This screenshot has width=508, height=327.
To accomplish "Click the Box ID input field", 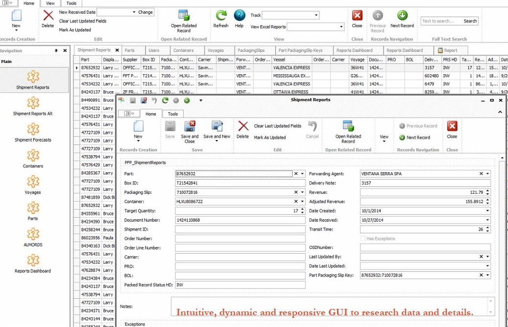I will point(240,183).
